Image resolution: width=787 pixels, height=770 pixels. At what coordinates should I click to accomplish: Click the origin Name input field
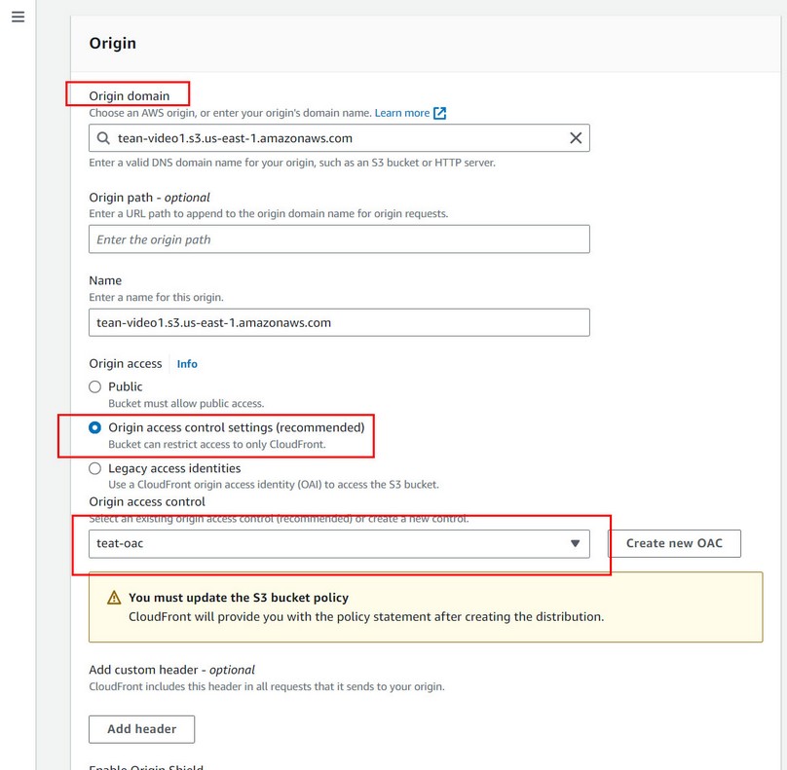[339, 322]
